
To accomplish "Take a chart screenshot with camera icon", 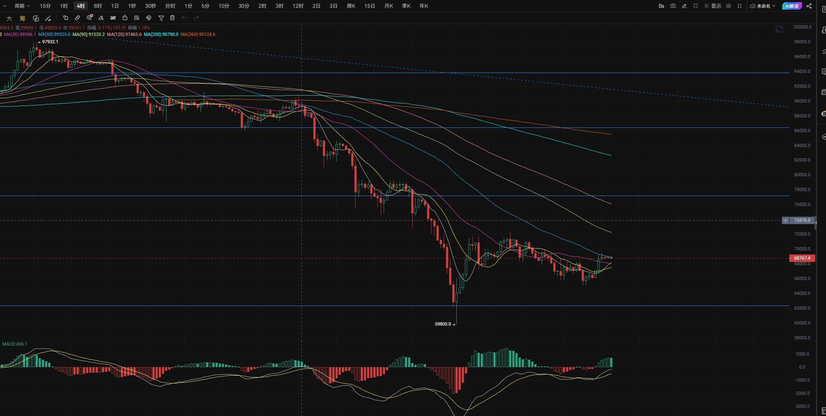I will [673, 6].
